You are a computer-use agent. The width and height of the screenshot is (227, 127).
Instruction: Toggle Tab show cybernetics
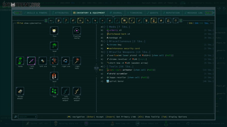(29, 23)
